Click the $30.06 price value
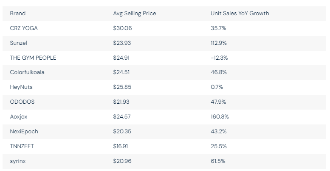 click(122, 28)
